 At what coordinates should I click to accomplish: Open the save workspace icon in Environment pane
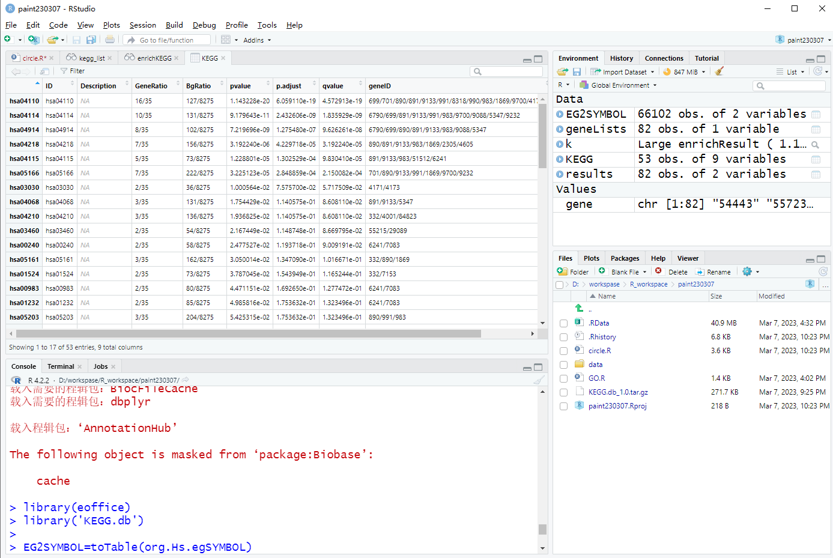577,71
